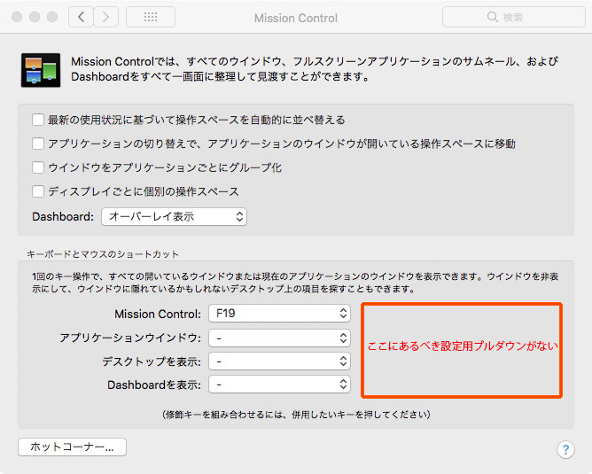The height and width of the screenshot is (474, 592).
Task: Click the キーボードとマウスのショートカット heading
Action: [103, 254]
